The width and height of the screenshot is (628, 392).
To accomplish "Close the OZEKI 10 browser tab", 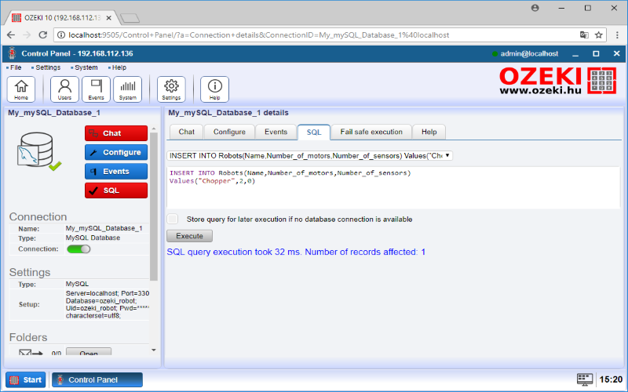I will pos(109,18).
